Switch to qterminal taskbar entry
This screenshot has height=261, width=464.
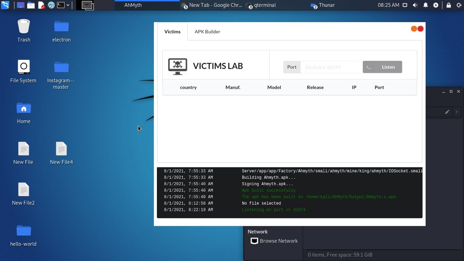261,5
